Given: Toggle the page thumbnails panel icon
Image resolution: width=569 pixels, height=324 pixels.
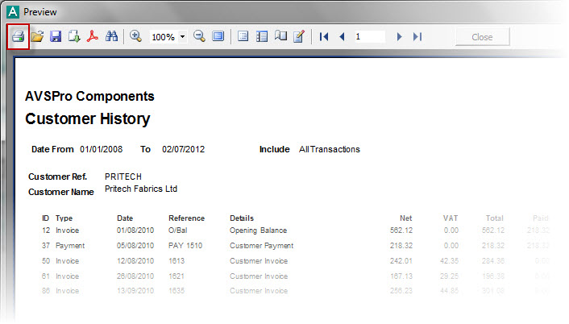Looking at the screenshot, I should (x=262, y=37).
